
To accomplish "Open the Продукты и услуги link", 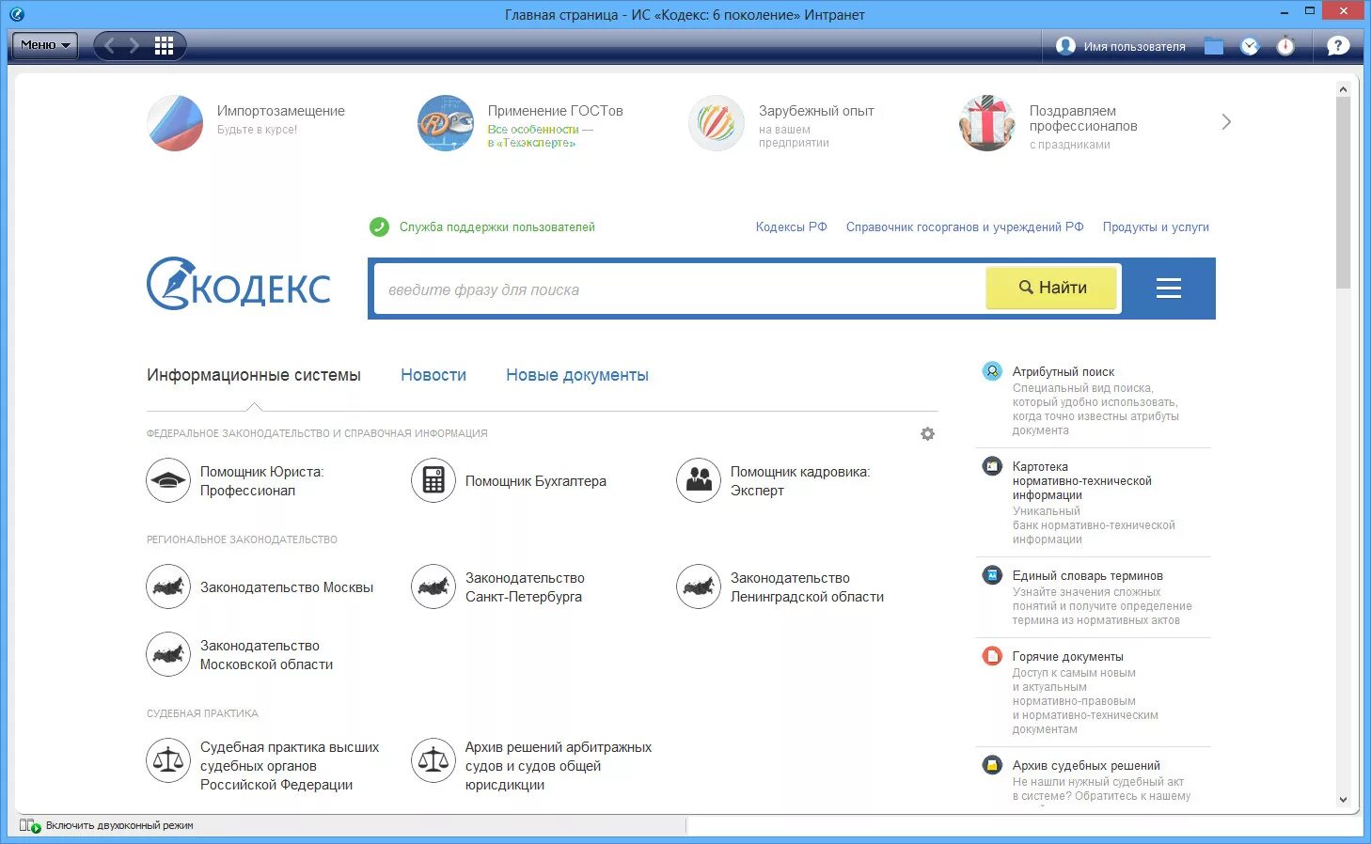I will [x=1156, y=227].
